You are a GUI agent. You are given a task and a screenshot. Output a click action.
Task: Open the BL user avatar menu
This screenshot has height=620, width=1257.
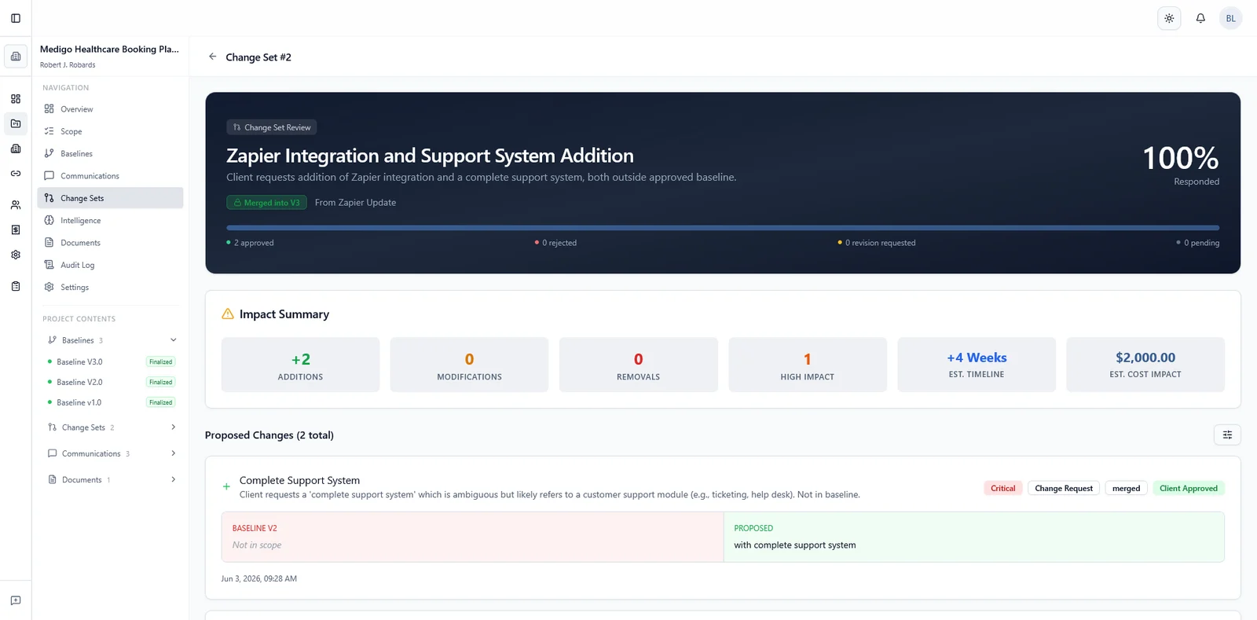[1230, 18]
